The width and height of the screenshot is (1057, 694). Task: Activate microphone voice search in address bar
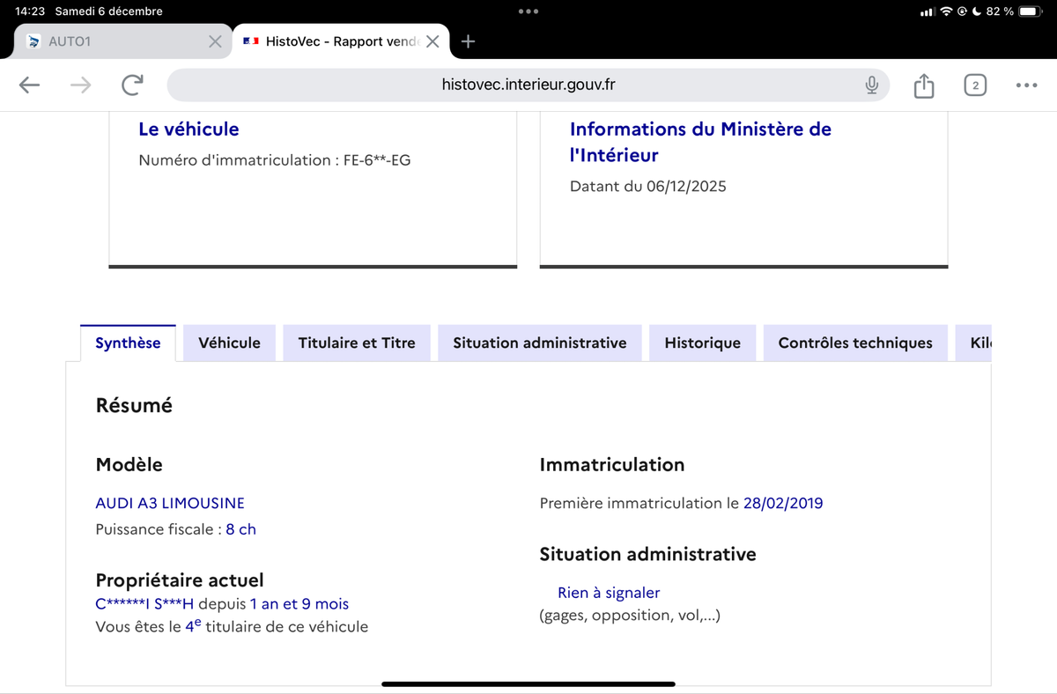(x=871, y=85)
